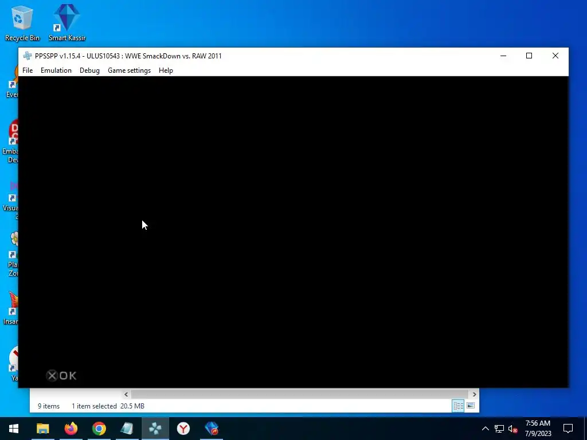
Task: Click the Explorer scrollbar left arrow
Action: click(x=126, y=394)
